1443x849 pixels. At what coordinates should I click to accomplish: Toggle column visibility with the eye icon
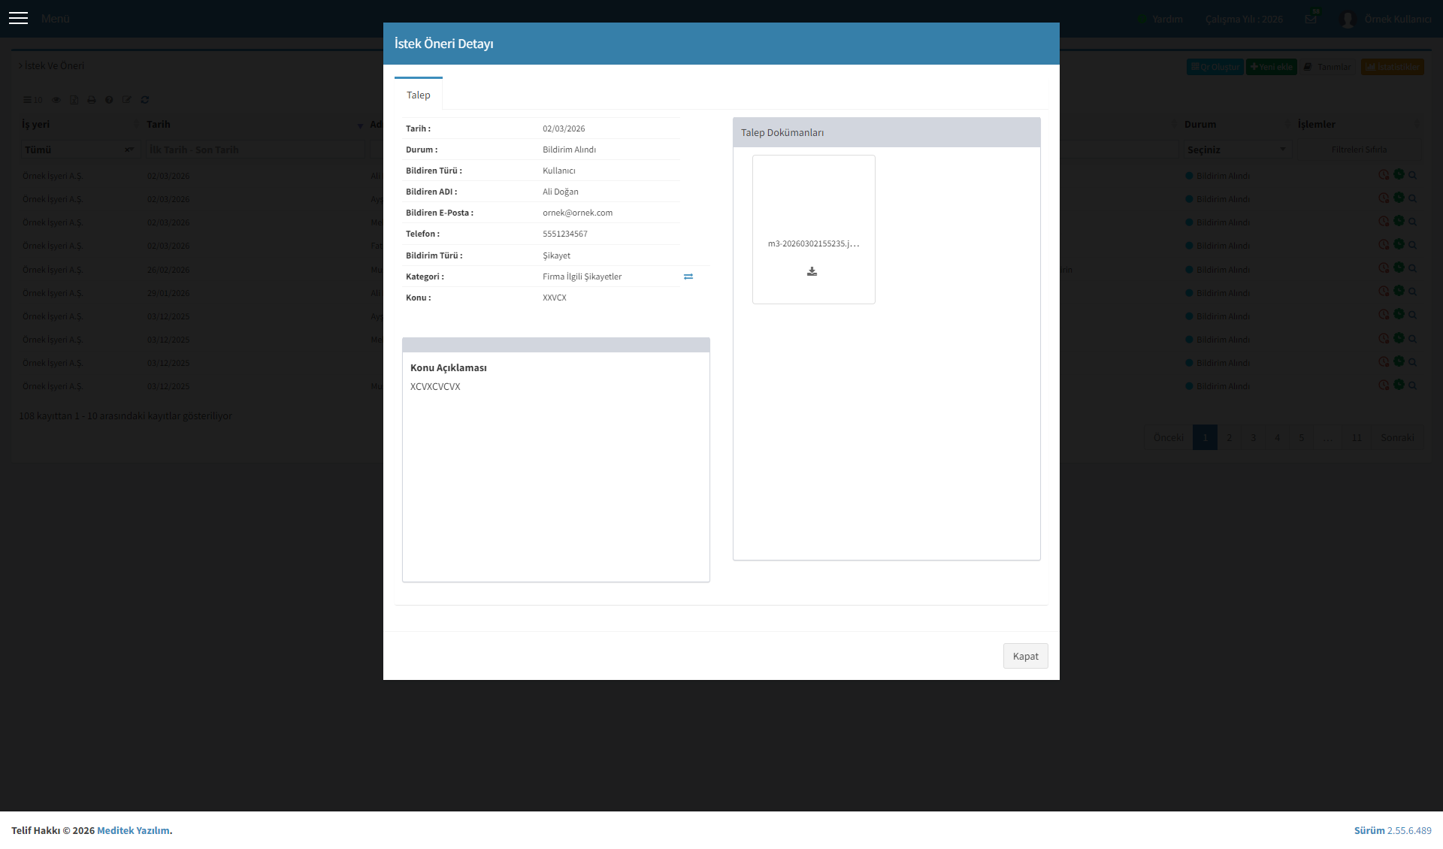[56, 100]
